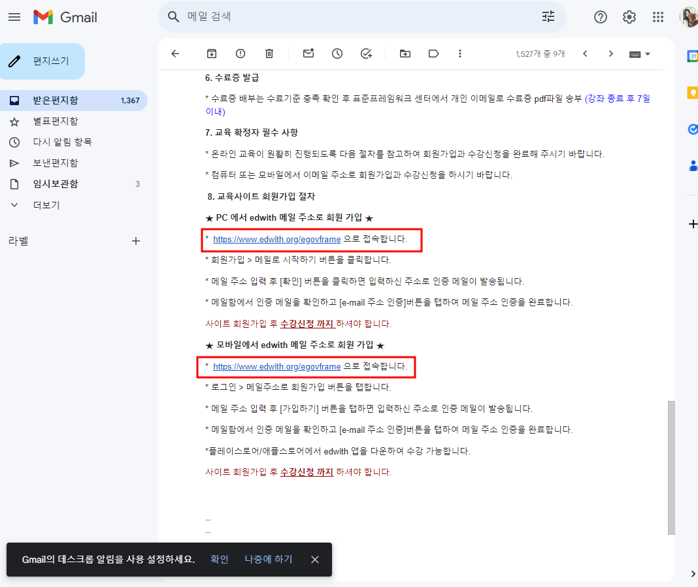This screenshot has width=698, height=587.
Task: Snooze this email with clock icon
Action: click(x=337, y=54)
